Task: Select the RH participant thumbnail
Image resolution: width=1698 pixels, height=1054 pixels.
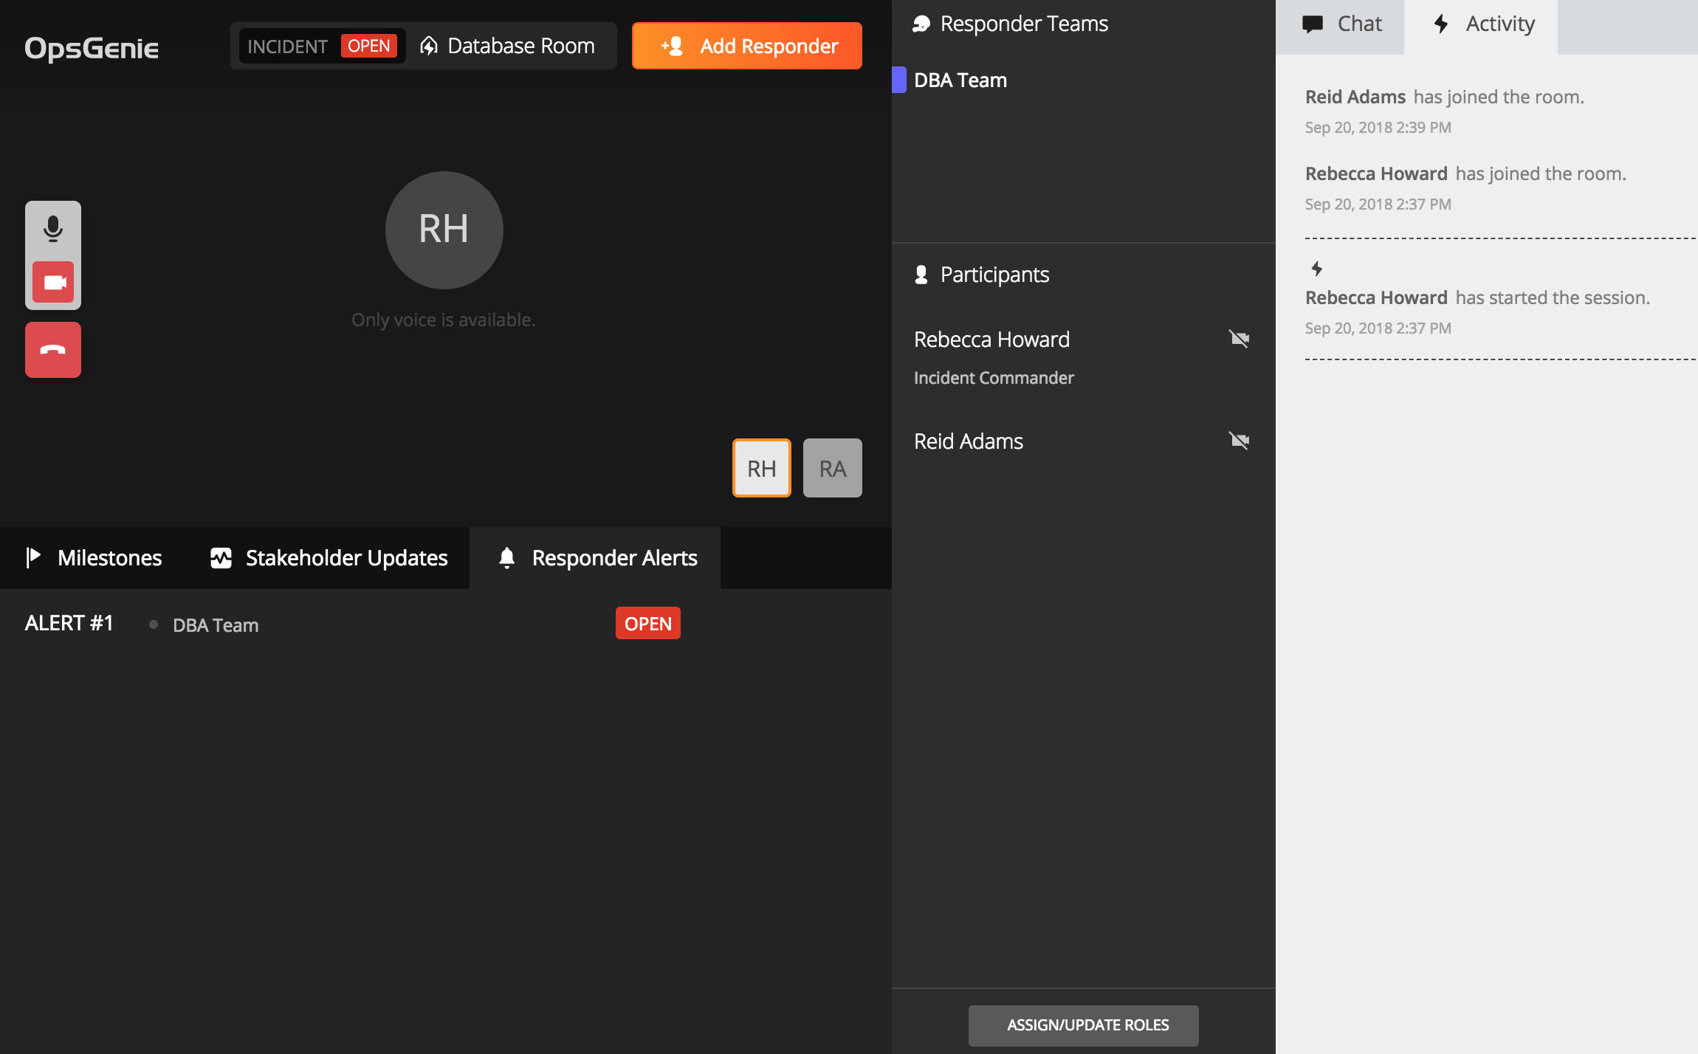Action: 761,468
